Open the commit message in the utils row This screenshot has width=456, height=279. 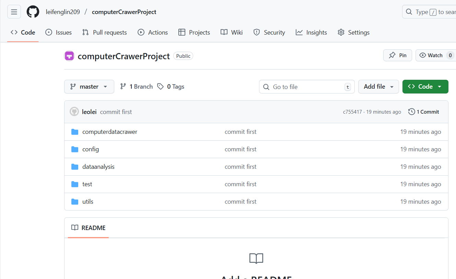click(x=241, y=202)
